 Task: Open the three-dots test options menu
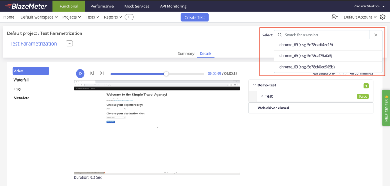69,43
